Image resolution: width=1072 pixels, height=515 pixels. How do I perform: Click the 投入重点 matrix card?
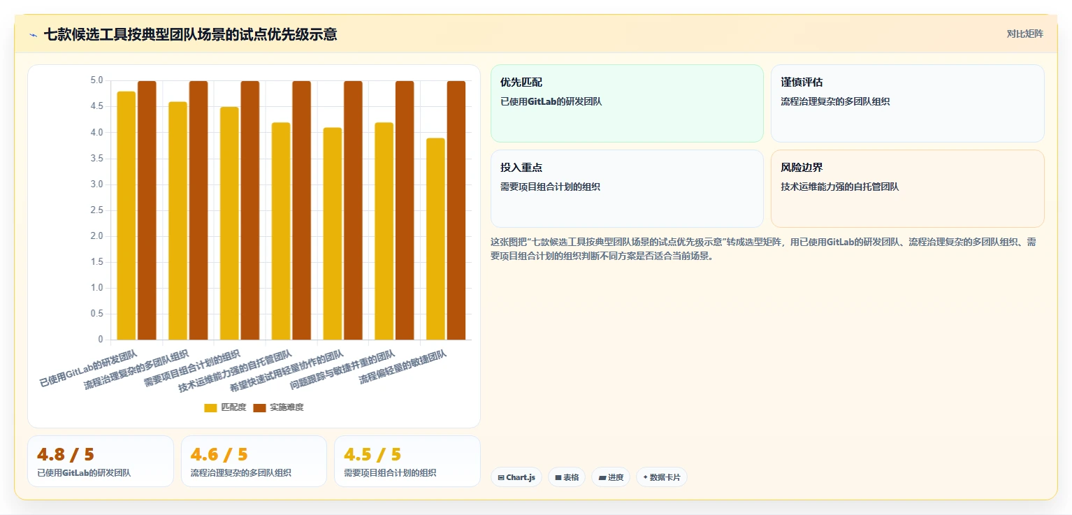(627, 189)
